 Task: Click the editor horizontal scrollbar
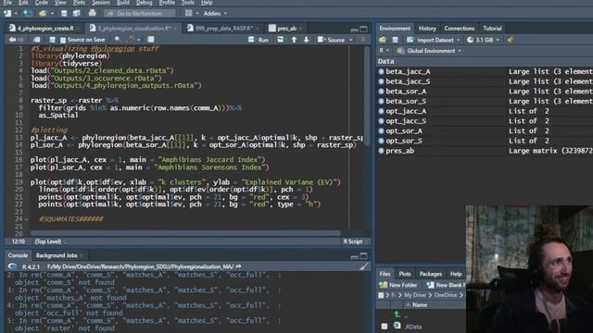[185, 233]
